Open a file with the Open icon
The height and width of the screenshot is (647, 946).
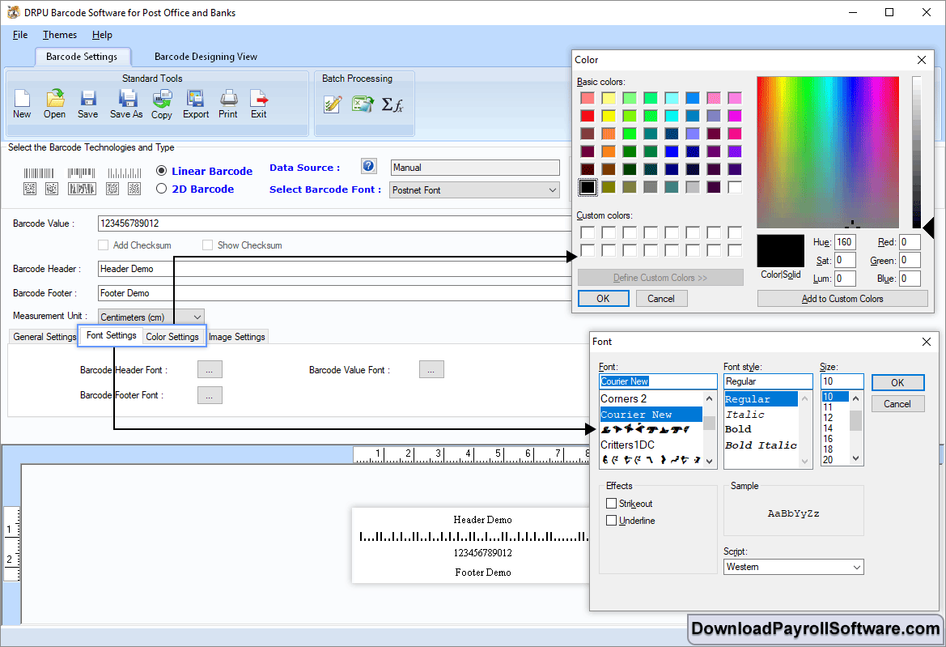[x=54, y=104]
